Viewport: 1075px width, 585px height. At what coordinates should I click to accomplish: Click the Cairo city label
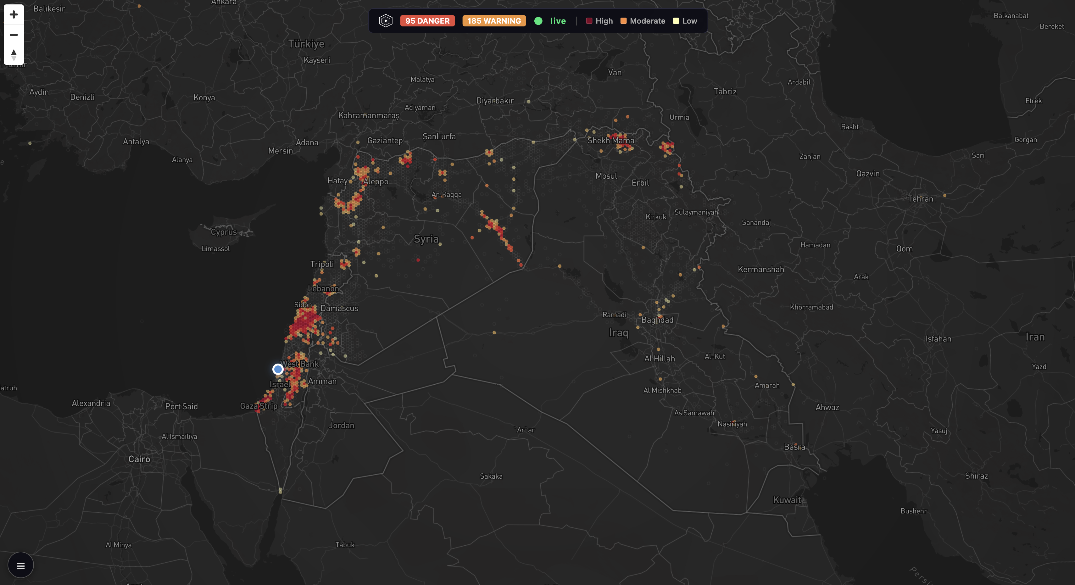tap(139, 459)
